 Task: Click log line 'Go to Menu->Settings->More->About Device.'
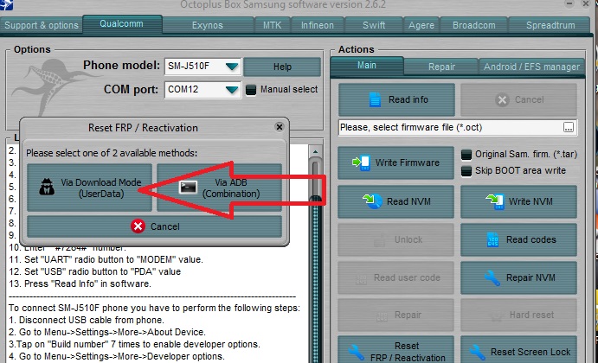(x=113, y=332)
